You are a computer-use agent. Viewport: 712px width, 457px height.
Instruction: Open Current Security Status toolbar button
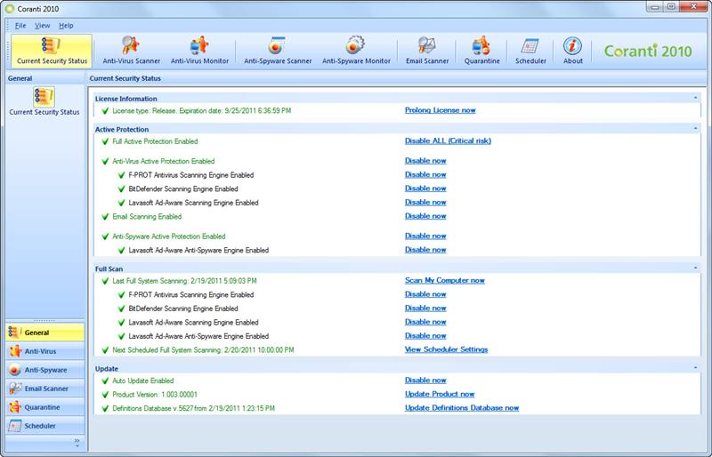pos(52,51)
